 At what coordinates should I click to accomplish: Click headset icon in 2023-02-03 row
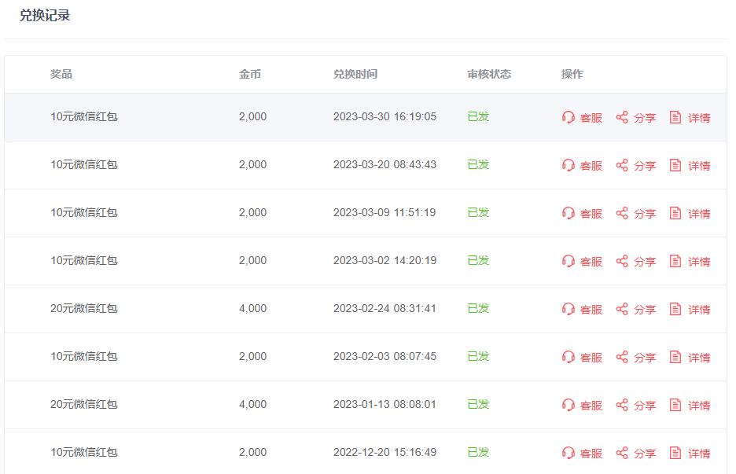coord(568,357)
